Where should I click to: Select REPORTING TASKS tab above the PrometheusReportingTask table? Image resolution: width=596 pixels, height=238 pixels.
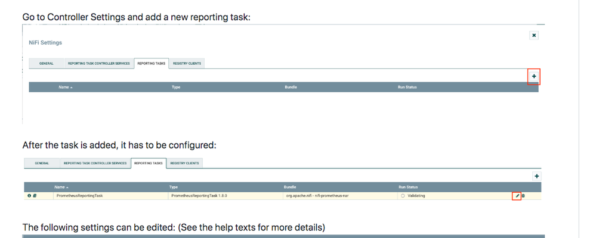pos(148,163)
